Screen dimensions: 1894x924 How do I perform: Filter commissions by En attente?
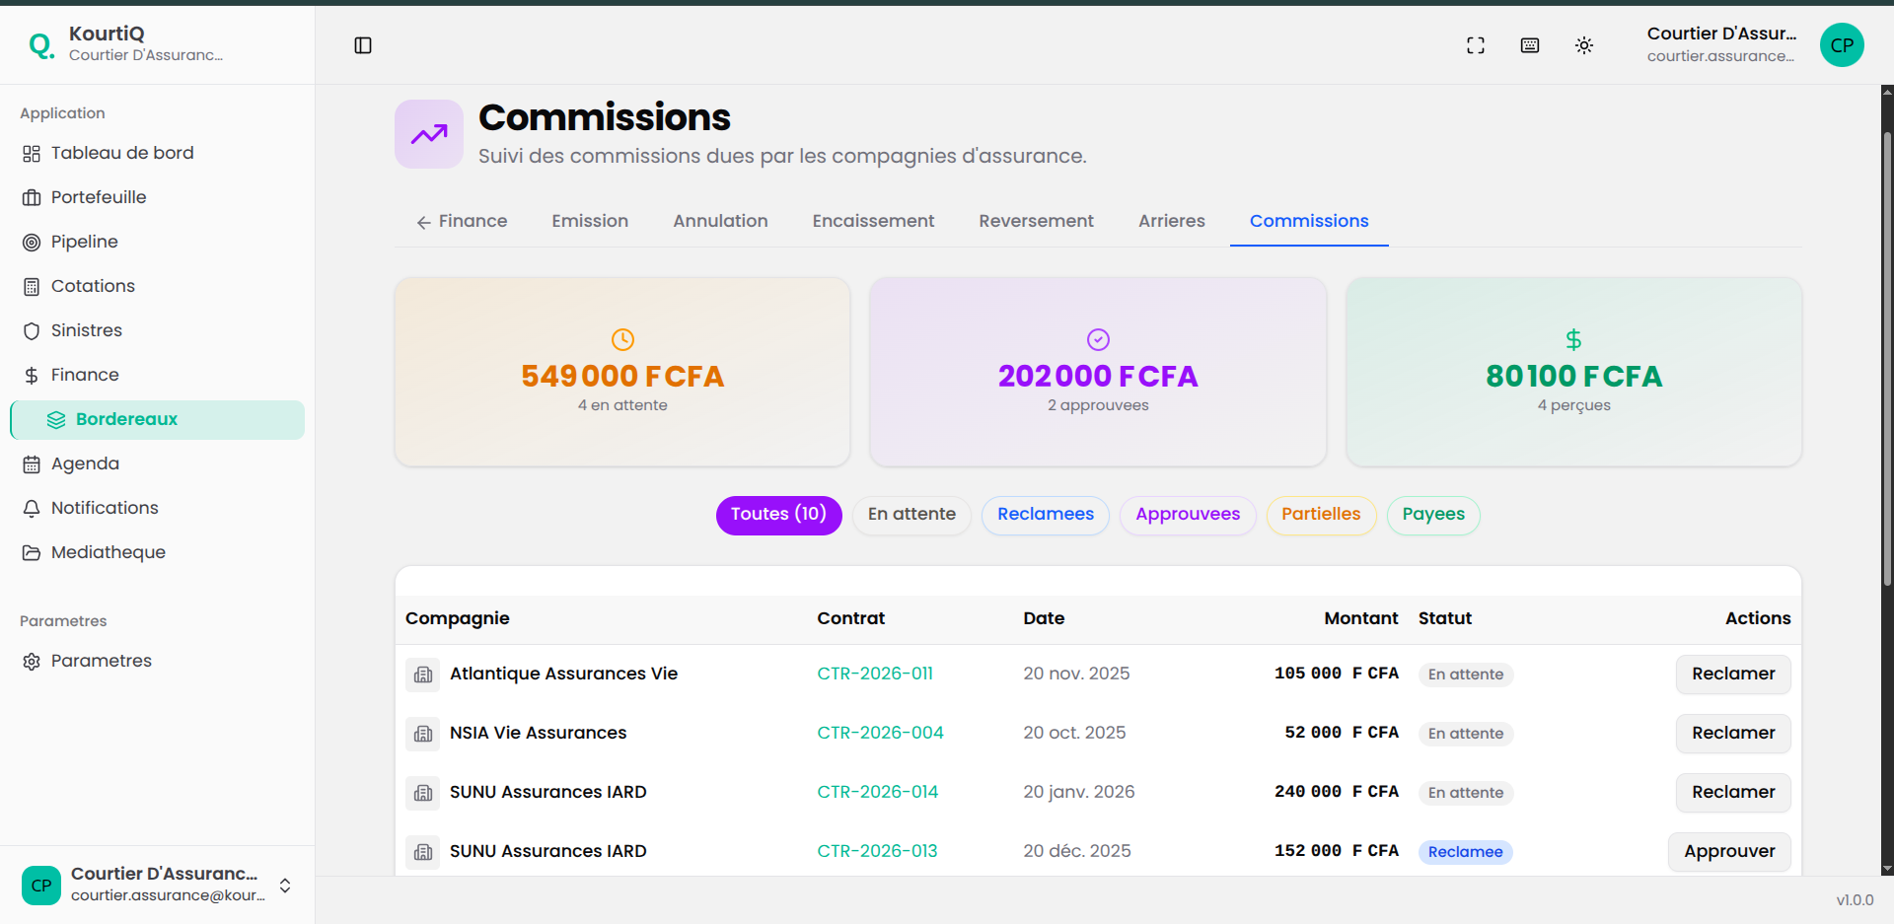tap(911, 515)
